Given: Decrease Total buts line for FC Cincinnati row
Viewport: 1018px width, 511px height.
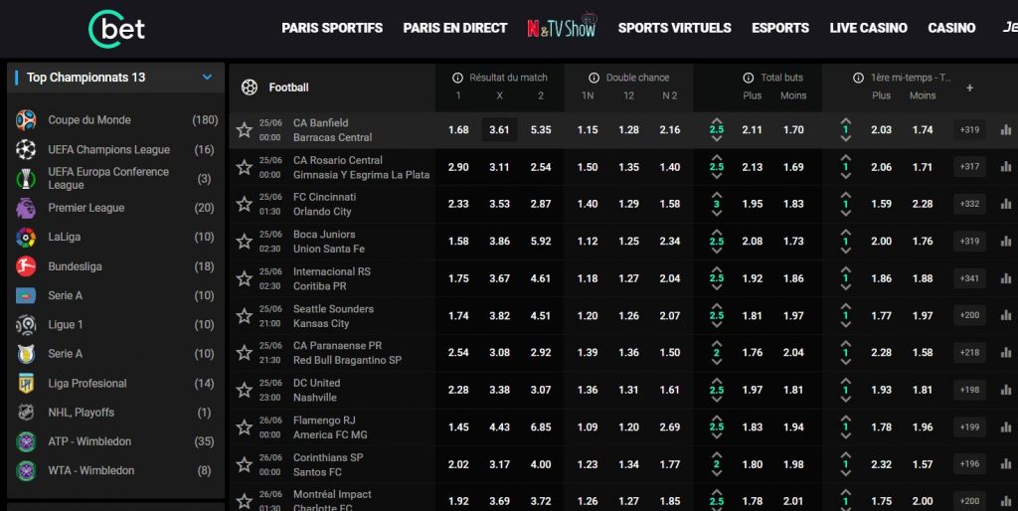Looking at the screenshot, I should point(716,213).
